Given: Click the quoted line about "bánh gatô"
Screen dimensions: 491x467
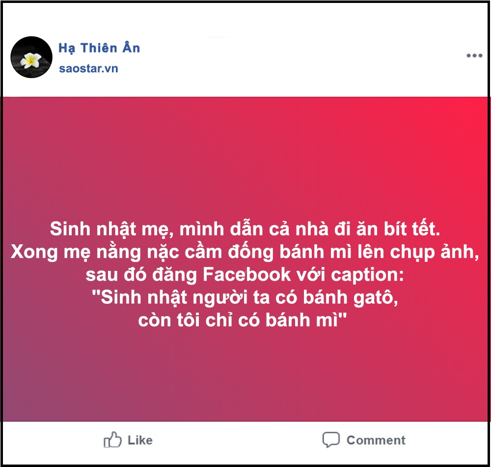Looking at the screenshot, I should pyautogui.click(x=244, y=298).
